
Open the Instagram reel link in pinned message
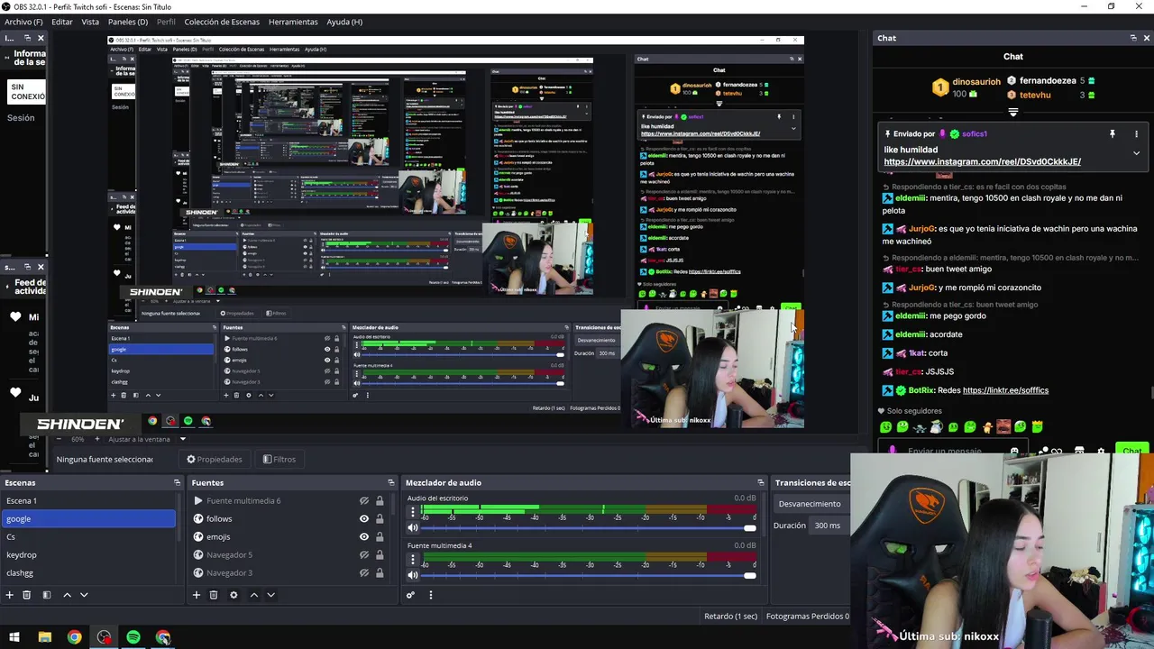[x=982, y=162]
